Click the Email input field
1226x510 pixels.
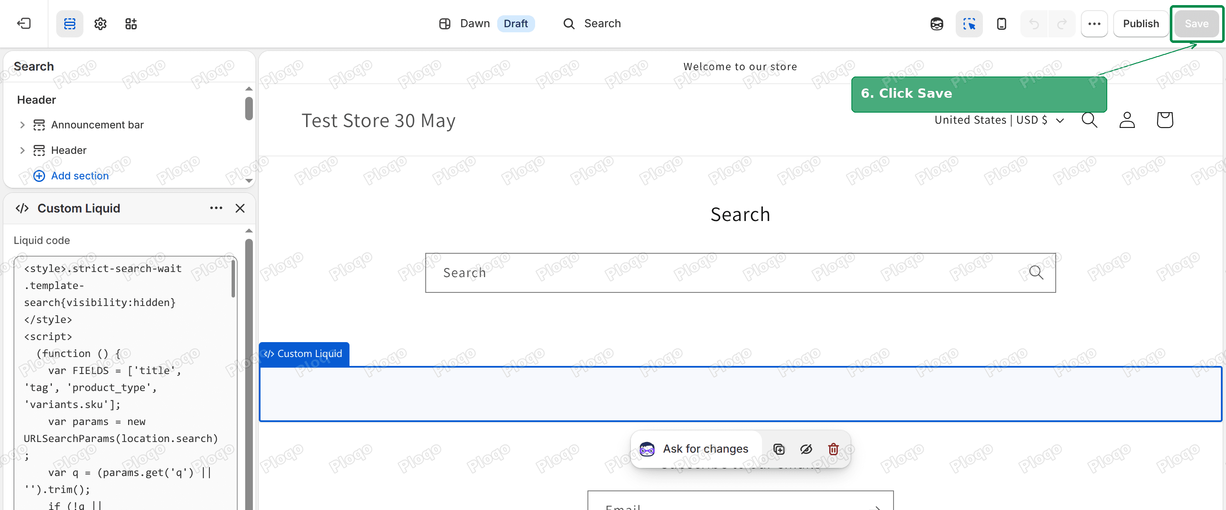[x=740, y=501]
